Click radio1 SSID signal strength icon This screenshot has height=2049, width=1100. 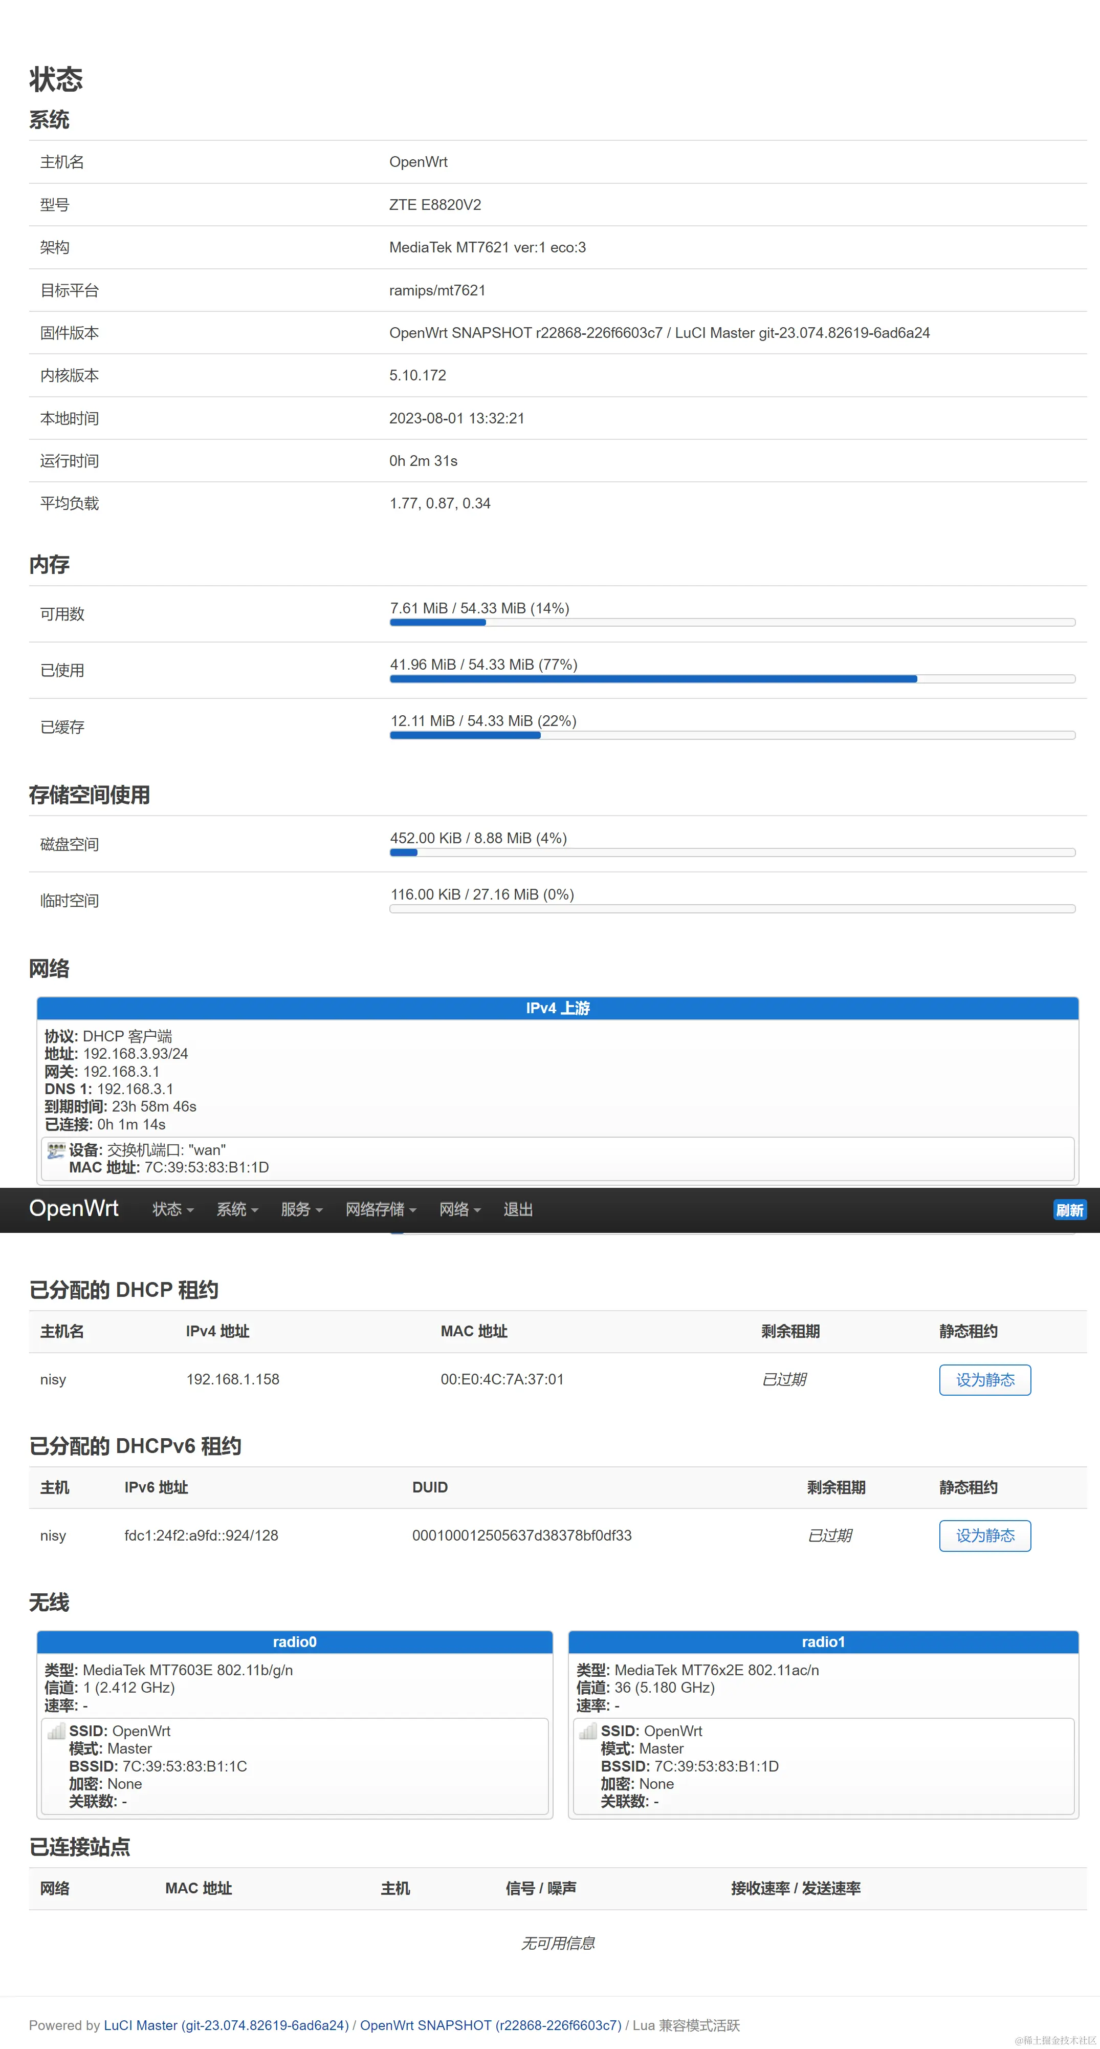(x=587, y=1732)
